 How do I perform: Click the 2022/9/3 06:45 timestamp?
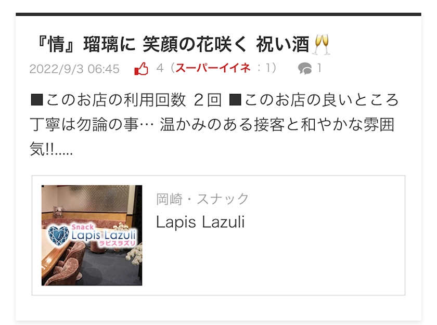74,69
